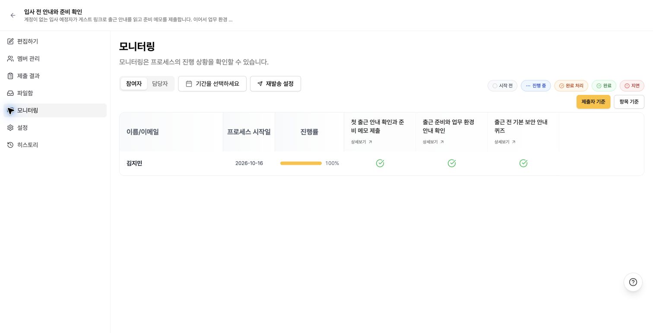
Task: Select 모니터링 in the sidebar
Action: point(55,110)
